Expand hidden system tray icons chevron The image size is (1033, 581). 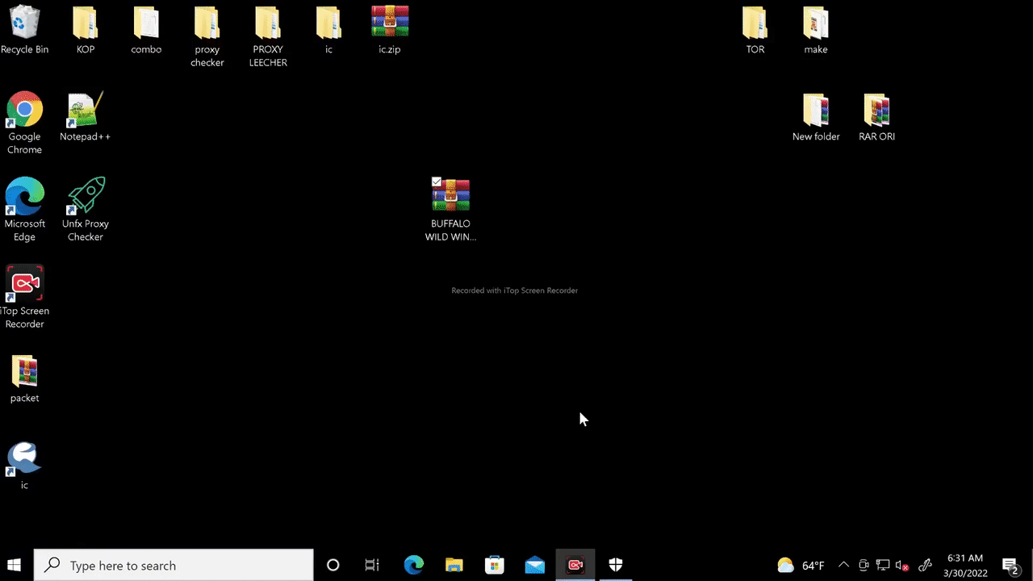(843, 566)
